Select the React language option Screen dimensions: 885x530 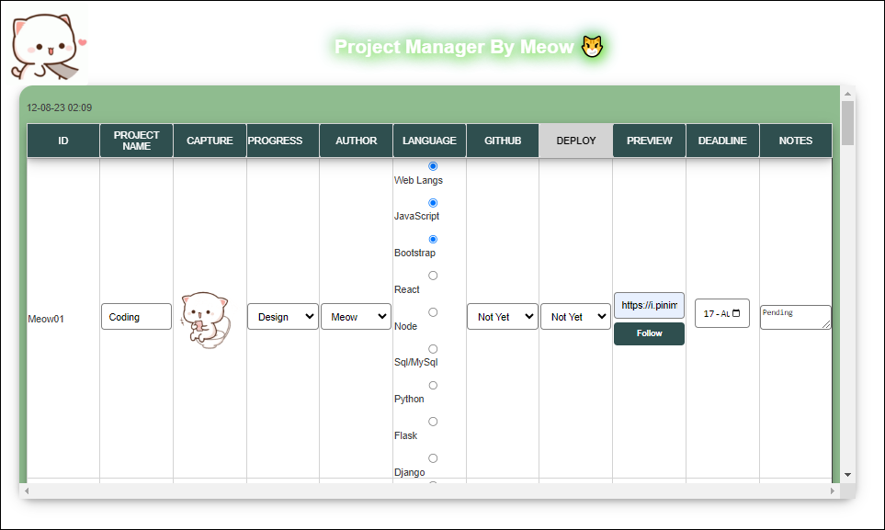point(432,275)
